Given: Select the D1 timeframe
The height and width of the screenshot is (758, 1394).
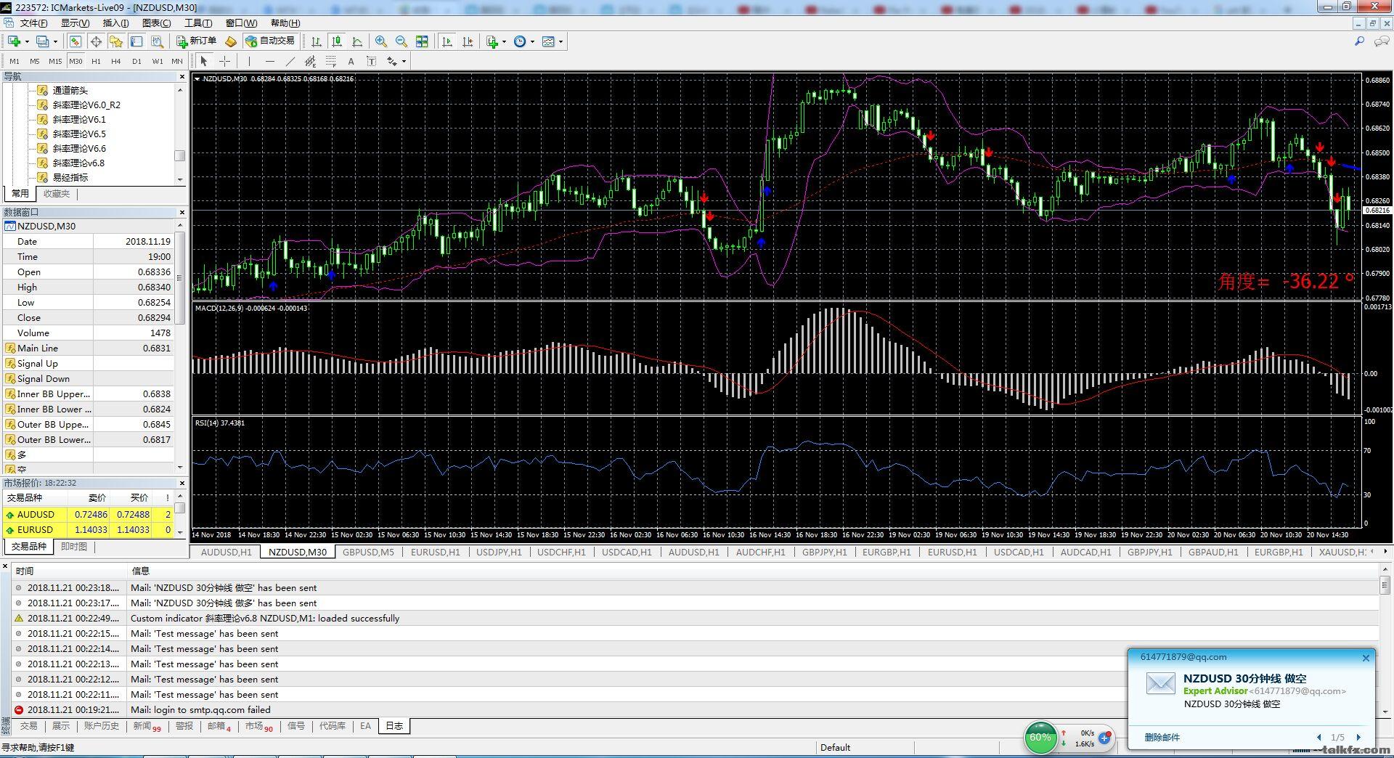Looking at the screenshot, I should (136, 61).
